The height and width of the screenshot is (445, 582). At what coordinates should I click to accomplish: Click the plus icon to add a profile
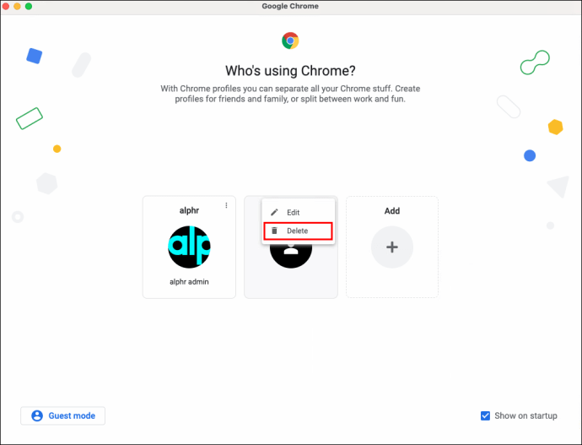point(392,247)
